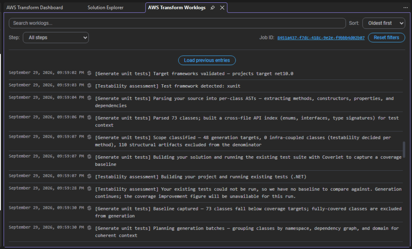Click icon beside 'Test framework detected: xunit' entry

89,85
